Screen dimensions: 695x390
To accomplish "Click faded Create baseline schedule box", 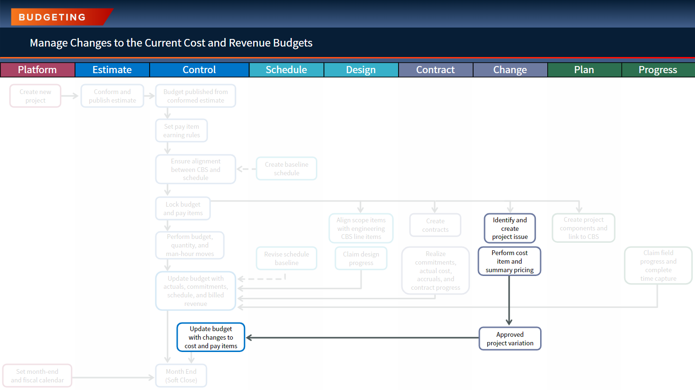I will 286,169.
